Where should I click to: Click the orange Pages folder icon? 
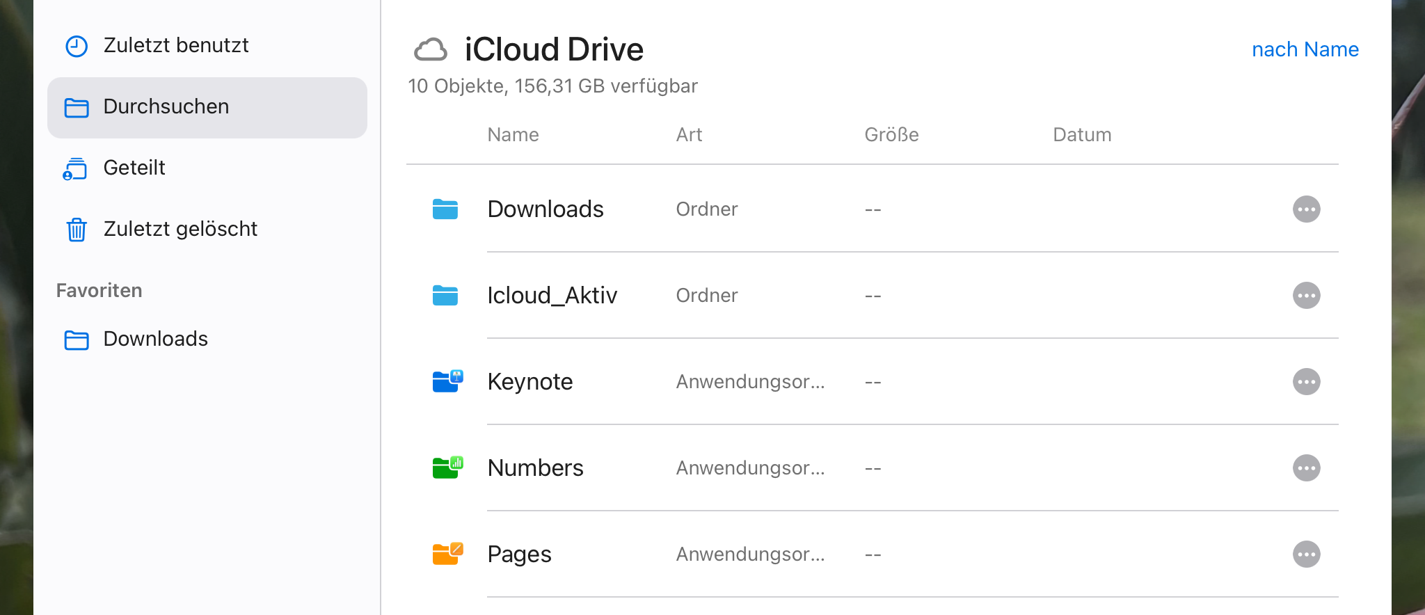pyautogui.click(x=447, y=554)
